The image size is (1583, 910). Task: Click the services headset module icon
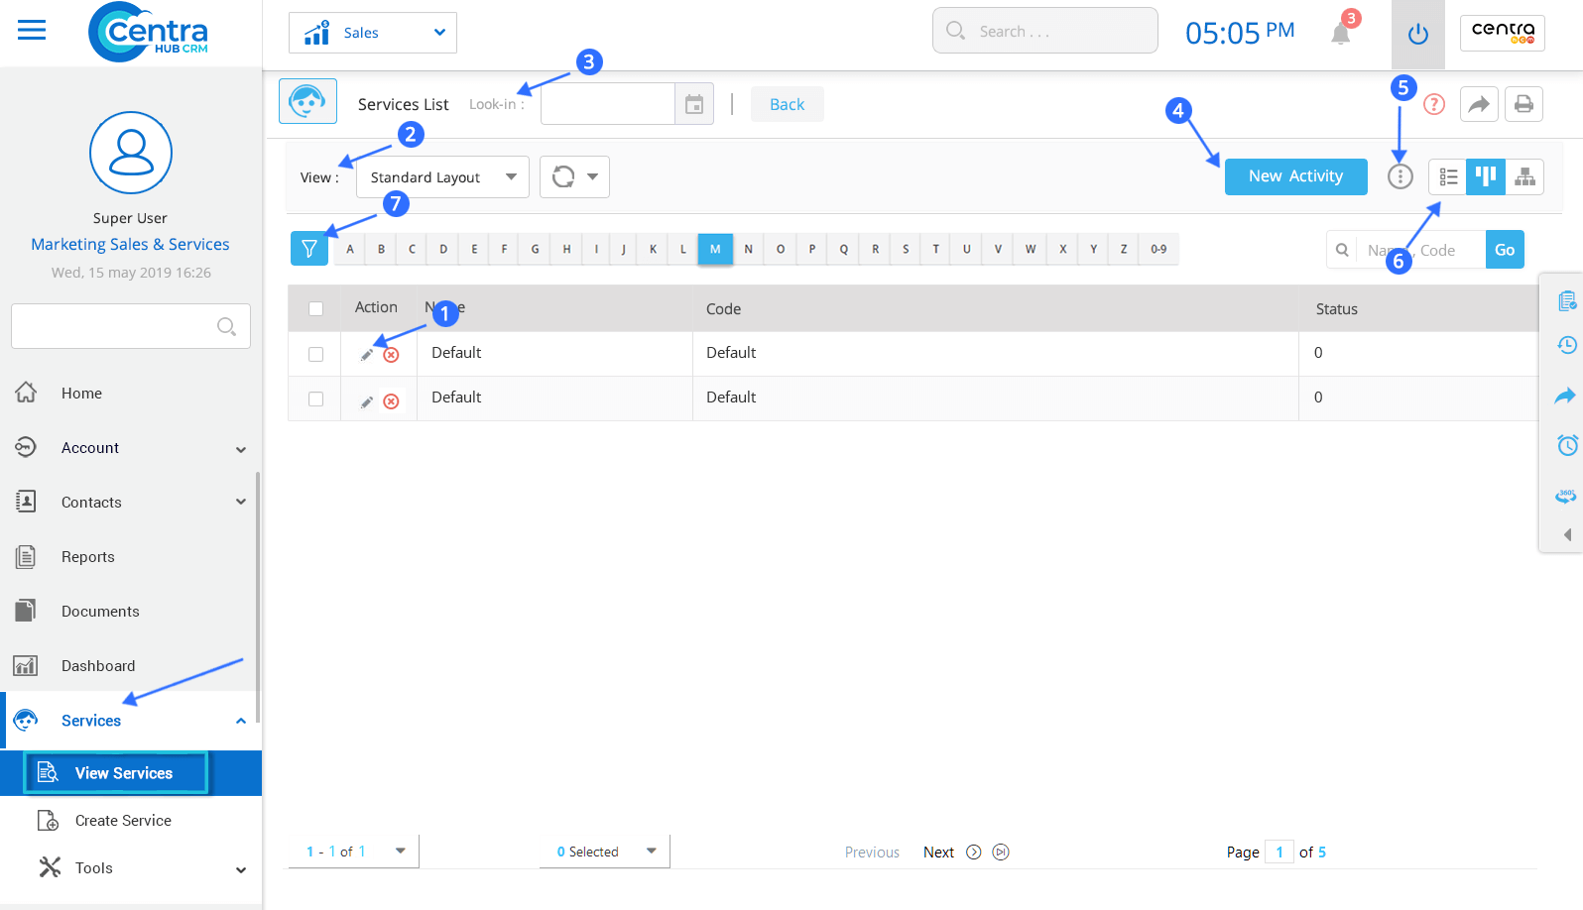(307, 101)
